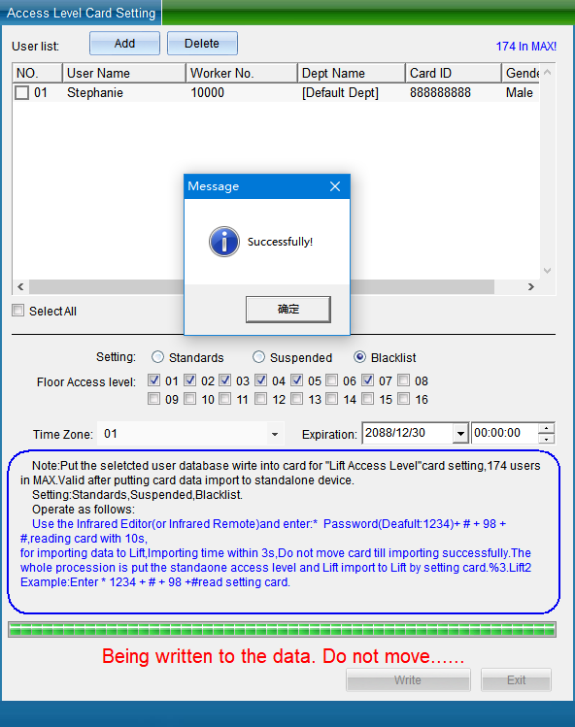Click the user list right scroll arrow
This screenshot has width=575, height=727.
[531, 287]
